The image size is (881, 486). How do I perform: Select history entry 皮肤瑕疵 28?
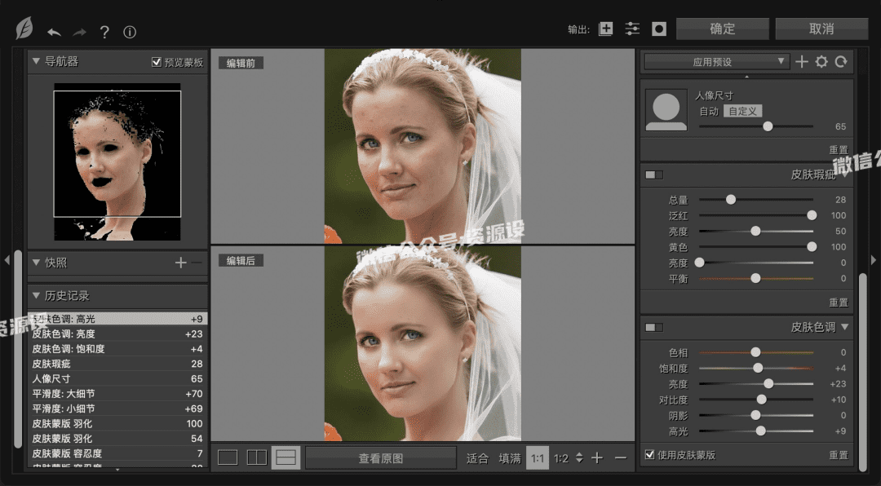(117, 364)
